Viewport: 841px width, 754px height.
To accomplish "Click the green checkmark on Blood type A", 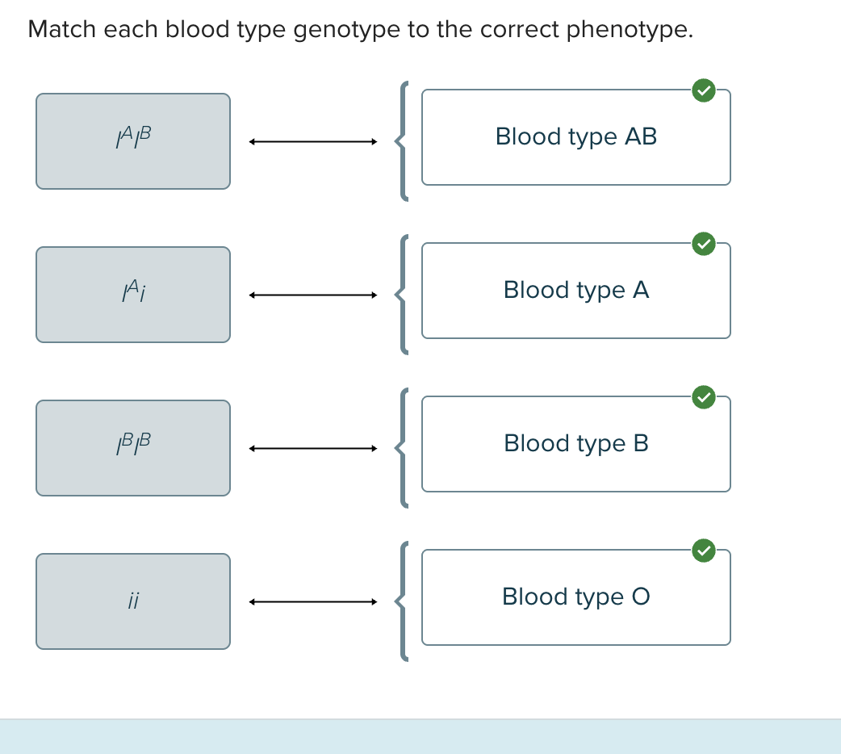I will (704, 243).
